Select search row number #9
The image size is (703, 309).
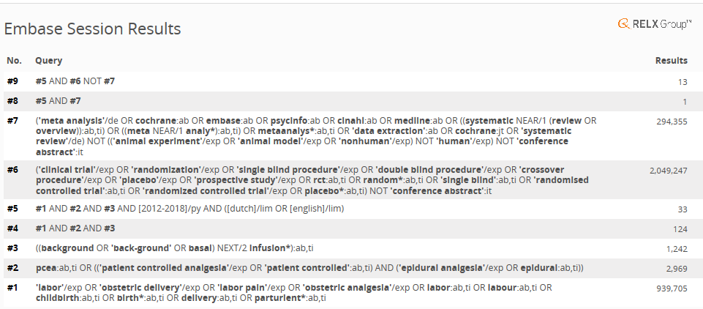coord(12,81)
